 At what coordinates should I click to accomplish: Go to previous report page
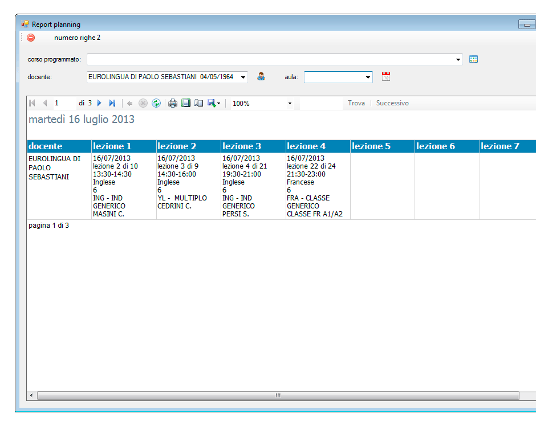pyautogui.click(x=45, y=103)
